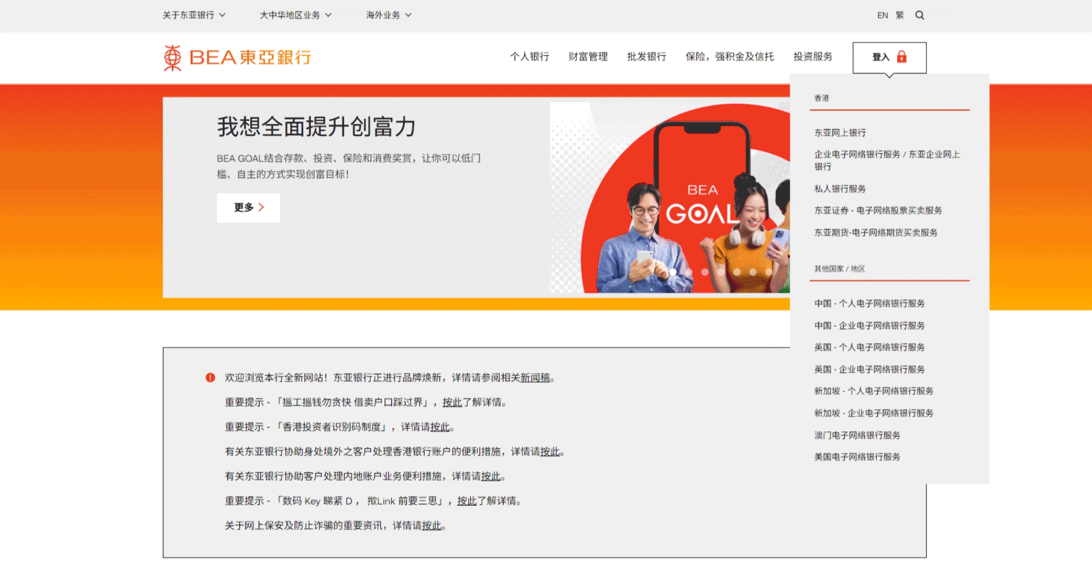This screenshot has width=1092, height=566.
Task: Open the 保险，强积金及信托 menu
Action: point(730,57)
